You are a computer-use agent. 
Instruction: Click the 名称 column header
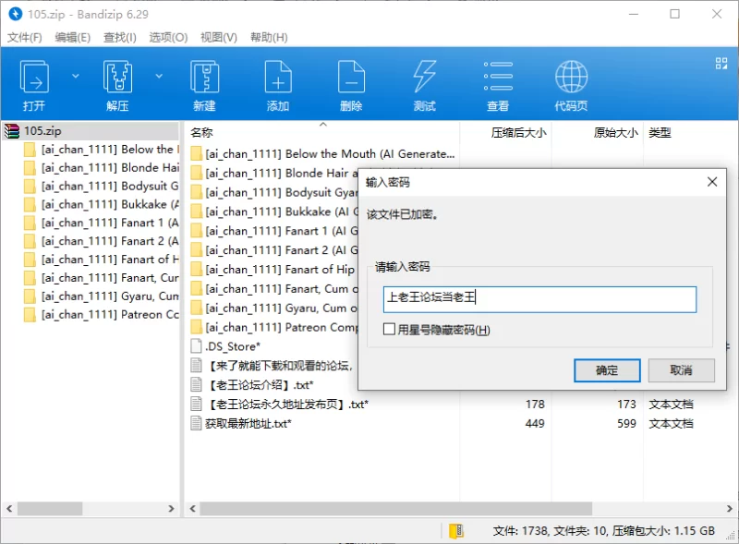click(201, 133)
